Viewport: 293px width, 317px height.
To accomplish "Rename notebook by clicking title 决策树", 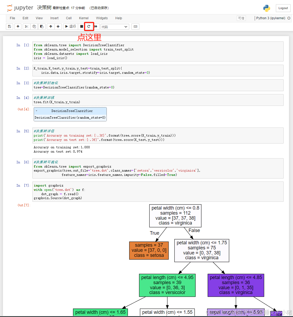I will click(44, 8).
